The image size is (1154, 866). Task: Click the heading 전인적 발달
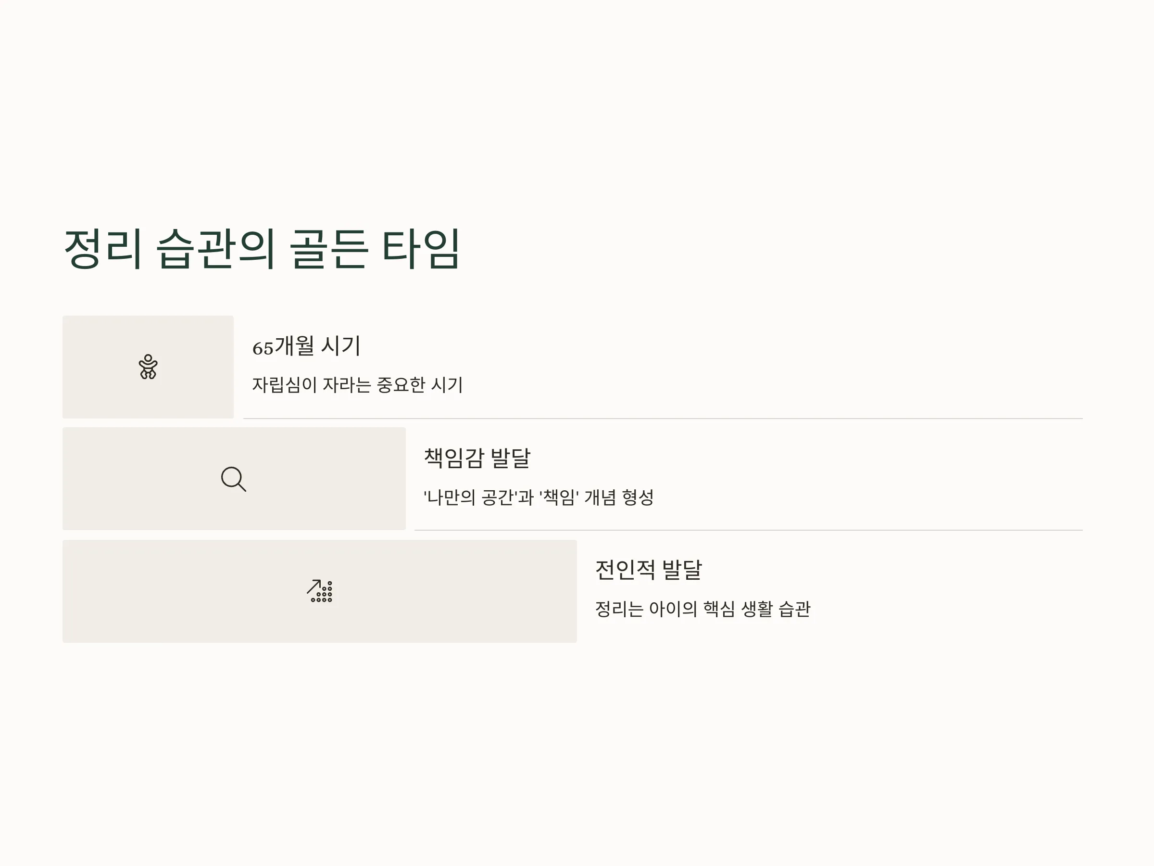649,570
